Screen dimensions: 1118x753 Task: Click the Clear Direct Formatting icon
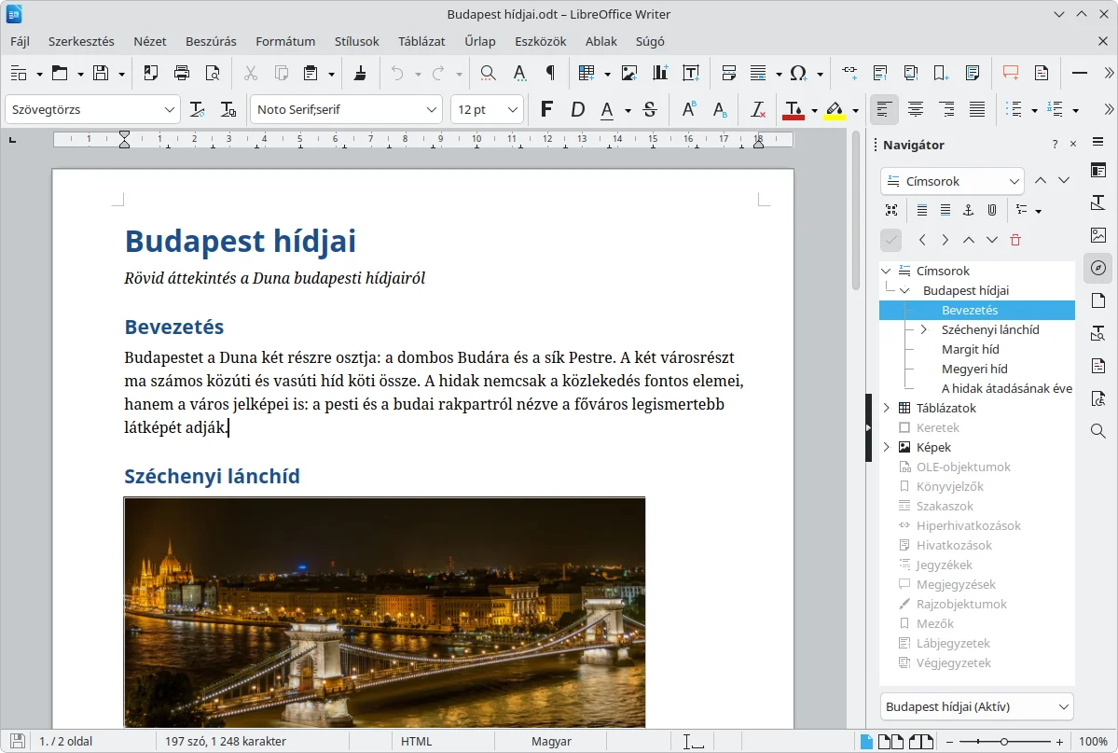[x=758, y=109]
